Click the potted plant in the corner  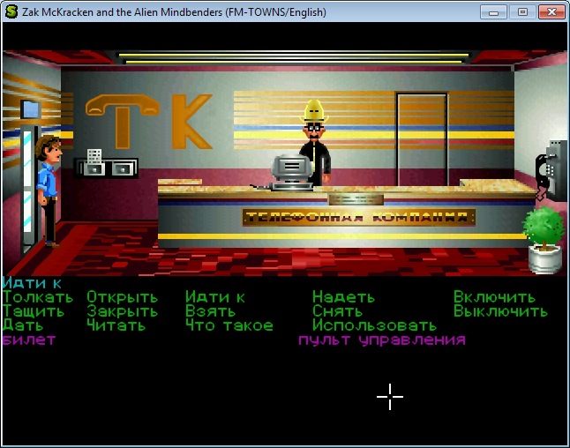[x=544, y=240]
